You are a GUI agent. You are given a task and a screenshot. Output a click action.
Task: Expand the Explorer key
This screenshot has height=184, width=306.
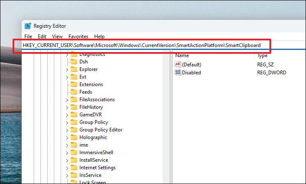click(67, 70)
